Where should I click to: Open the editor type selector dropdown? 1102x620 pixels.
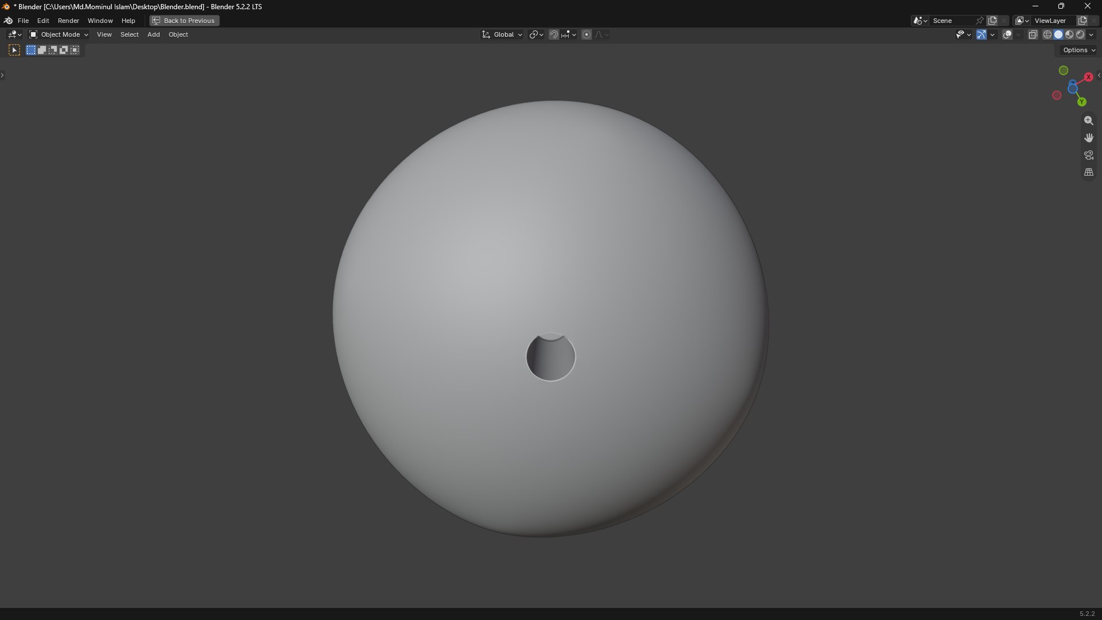14,34
